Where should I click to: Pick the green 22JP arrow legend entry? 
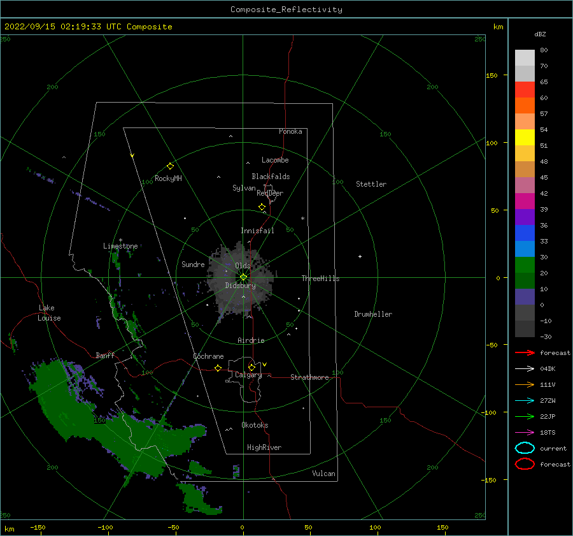point(525,416)
